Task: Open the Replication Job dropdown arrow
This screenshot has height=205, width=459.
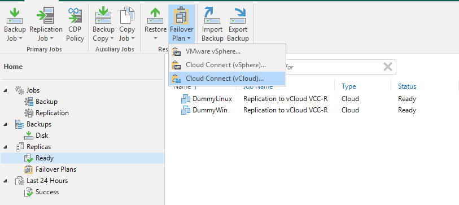Action: coord(51,38)
